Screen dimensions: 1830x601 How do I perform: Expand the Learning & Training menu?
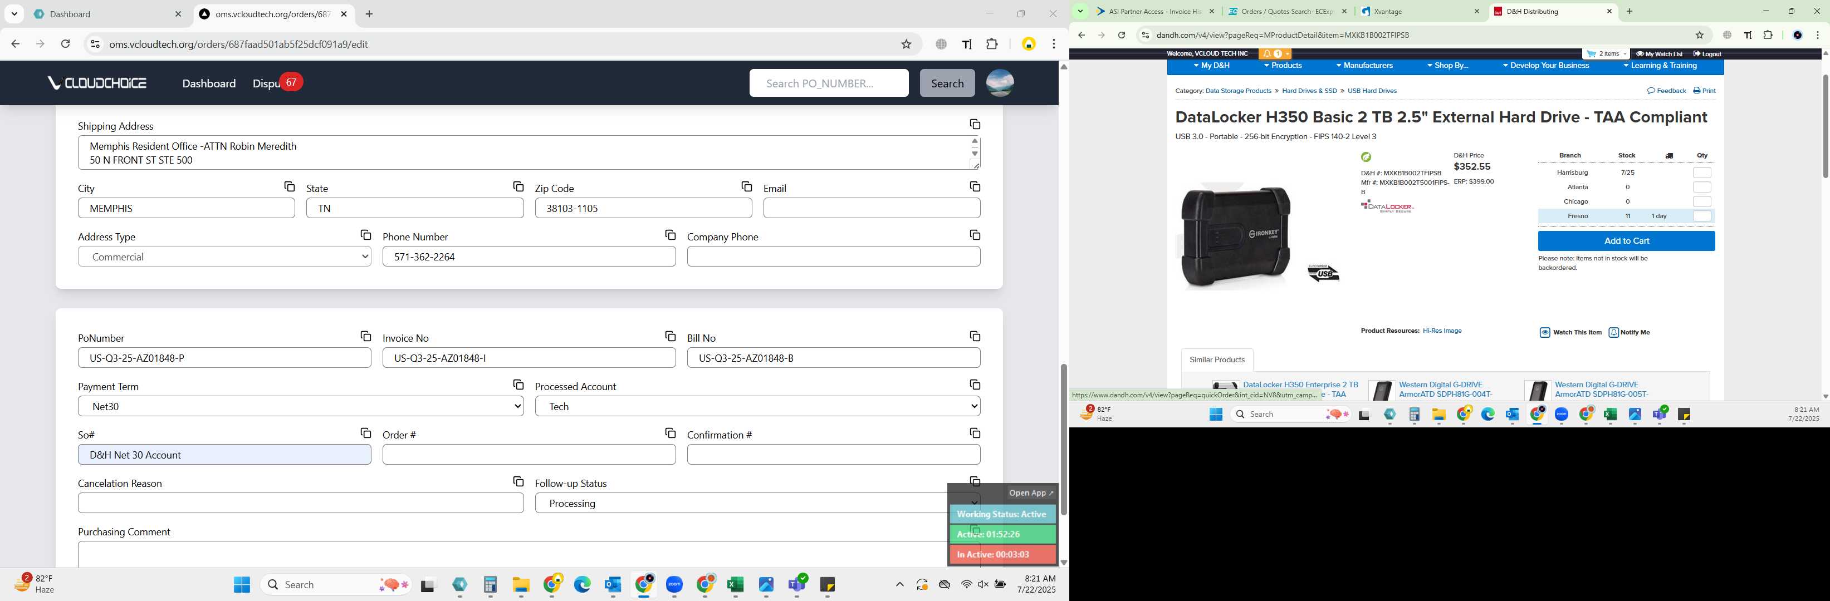1660,65
